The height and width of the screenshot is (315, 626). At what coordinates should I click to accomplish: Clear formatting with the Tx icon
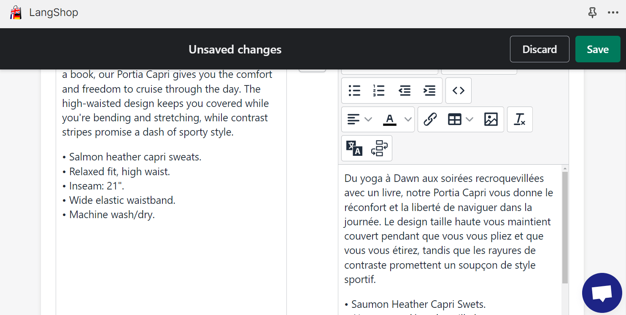tap(520, 120)
